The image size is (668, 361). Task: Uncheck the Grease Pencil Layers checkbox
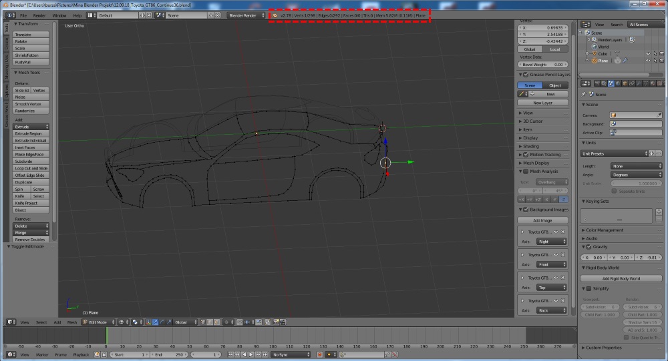point(526,75)
